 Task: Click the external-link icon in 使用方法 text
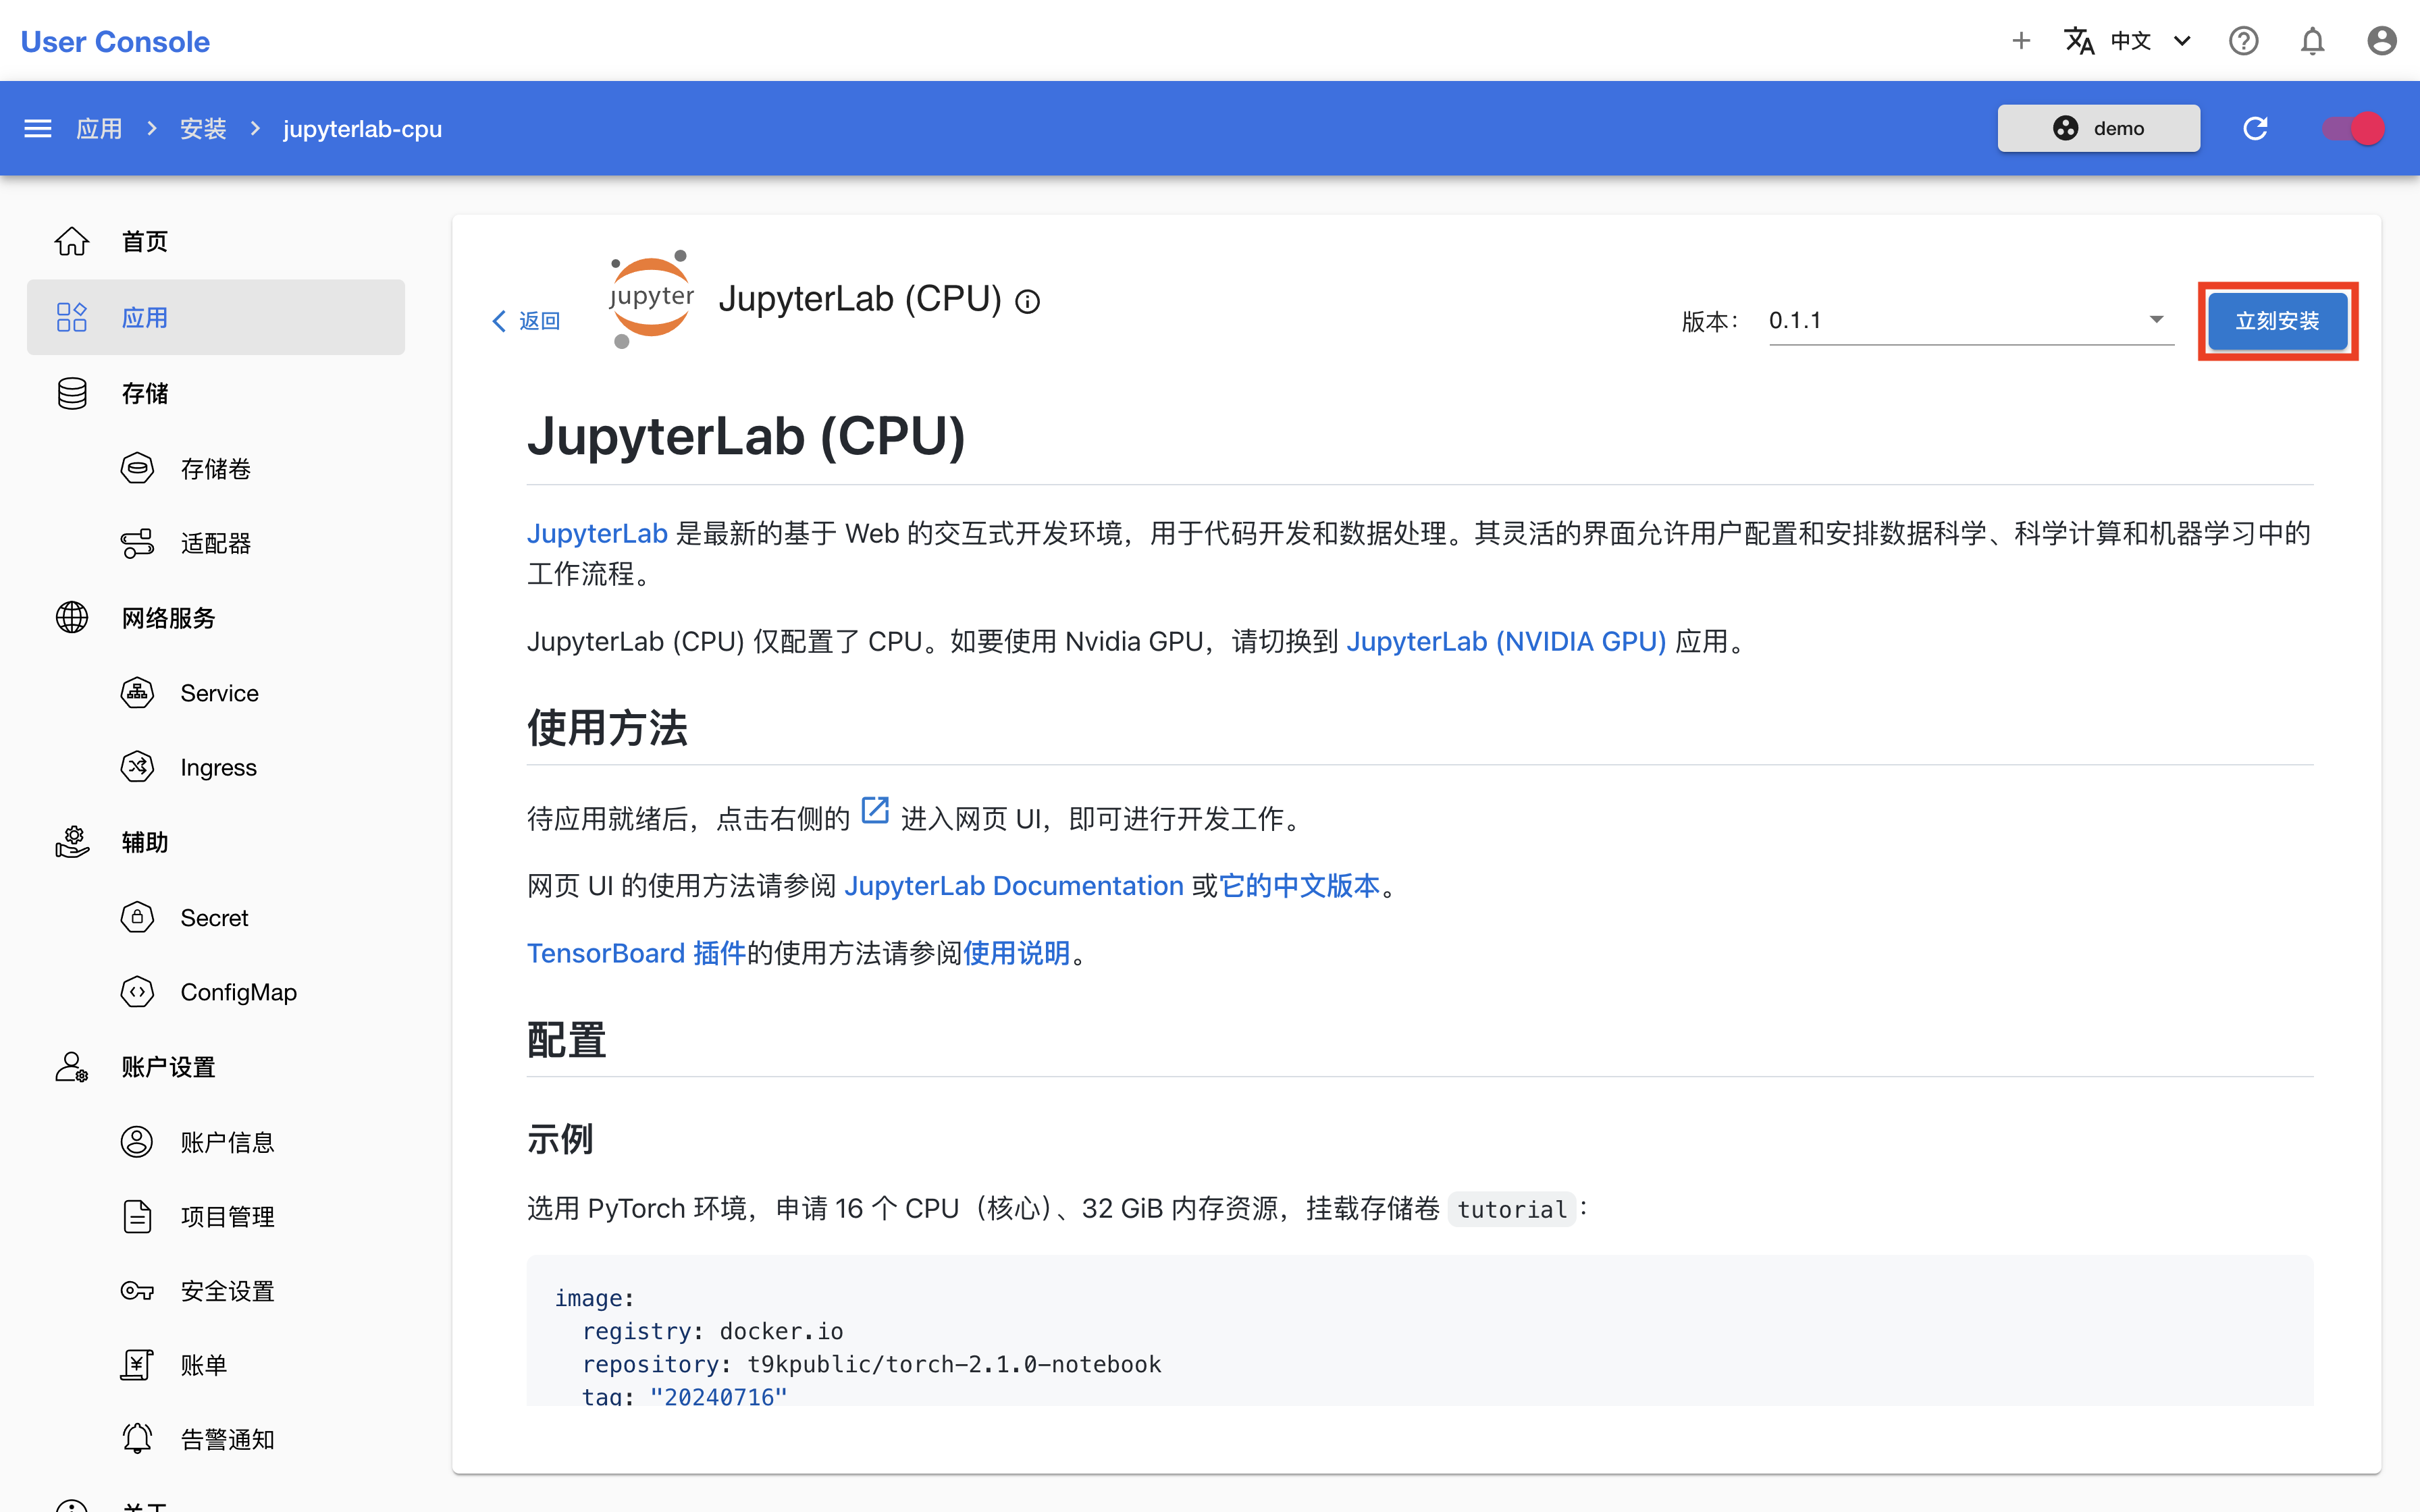pos(875,810)
